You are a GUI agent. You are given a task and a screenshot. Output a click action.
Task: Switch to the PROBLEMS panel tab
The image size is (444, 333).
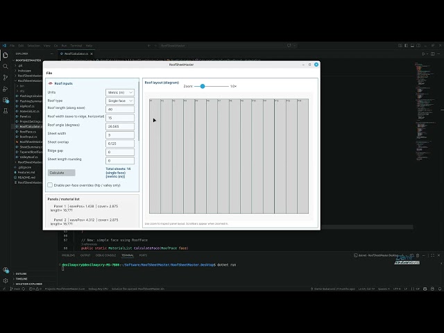tap(68, 255)
